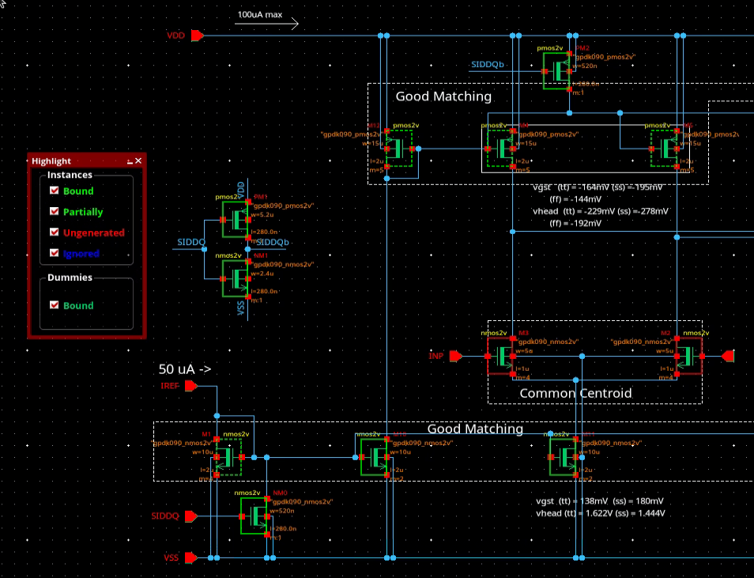
Task: Toggle the Bound instances checkbox
Action: 55,191
